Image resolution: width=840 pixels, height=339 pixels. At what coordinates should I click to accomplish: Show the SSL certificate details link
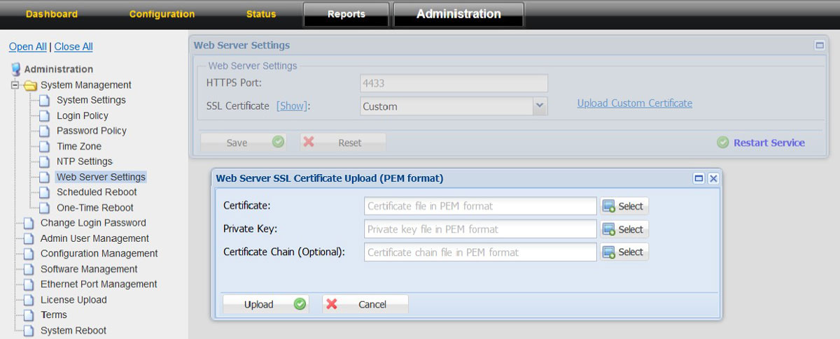tap(292, 106)
